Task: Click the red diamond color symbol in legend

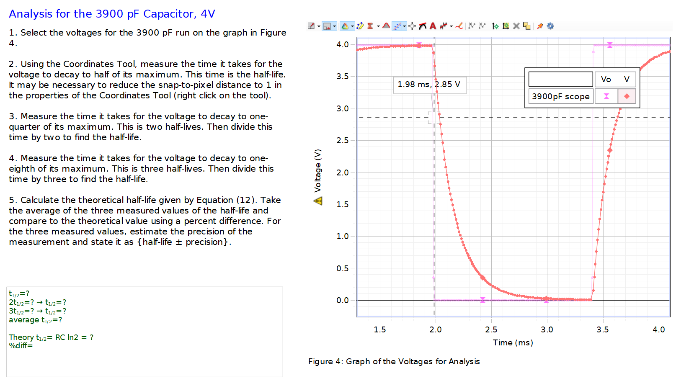Action: 627,96
